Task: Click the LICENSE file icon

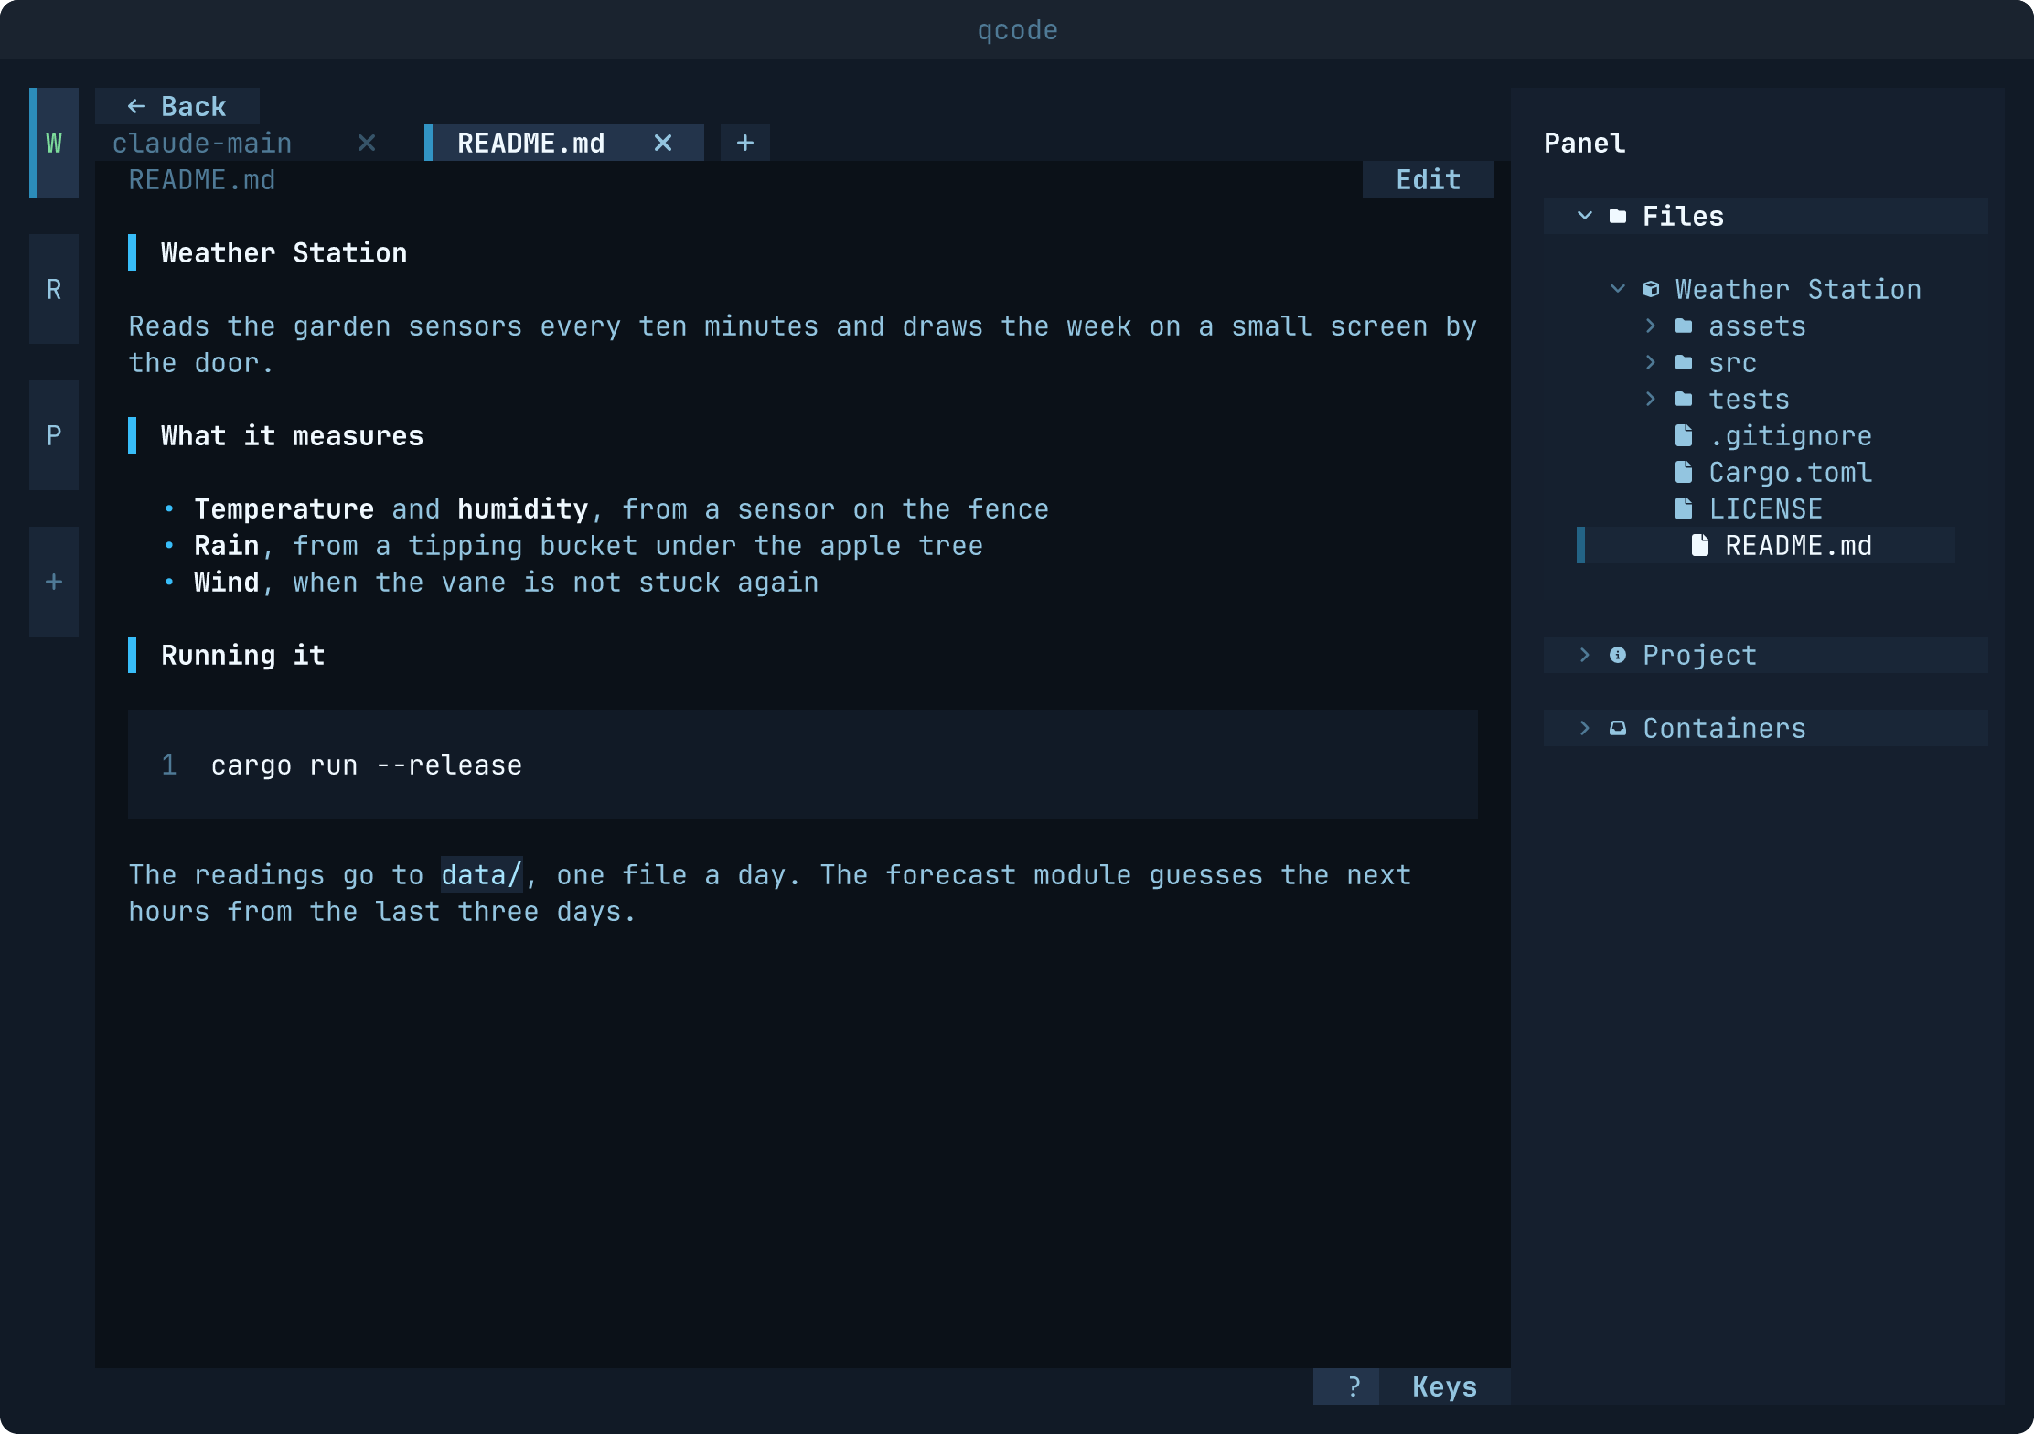Action: pos(1684,508)
